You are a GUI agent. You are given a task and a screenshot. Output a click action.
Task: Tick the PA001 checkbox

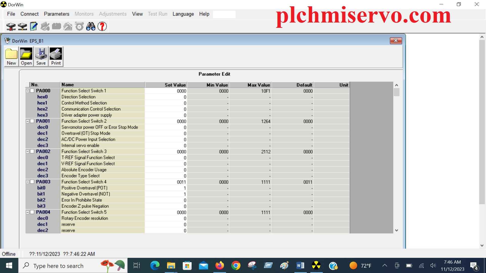point(32,121)
